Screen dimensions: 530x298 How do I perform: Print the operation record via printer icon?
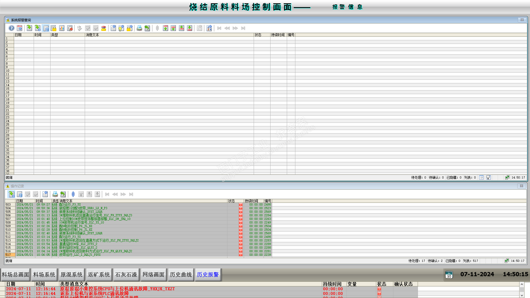[55, 194]
